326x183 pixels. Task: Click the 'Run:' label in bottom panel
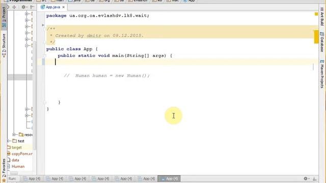click(x=12, y=178)
